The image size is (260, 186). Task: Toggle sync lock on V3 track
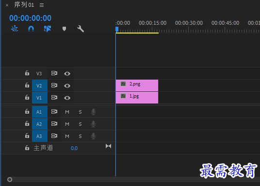tap(54, 73)
